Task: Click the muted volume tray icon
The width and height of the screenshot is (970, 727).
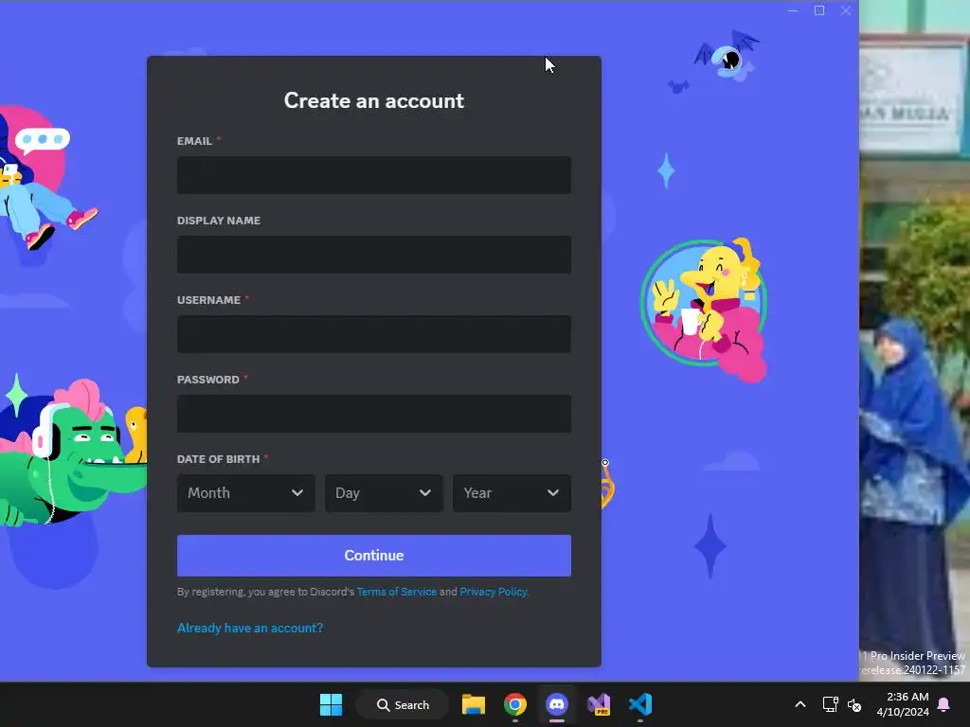Action: click(x=854, y=704)
